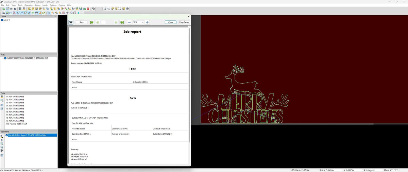The image size is (408, 172).
Task: Jump to last report page arrow
Action: (x=122, y=22)
